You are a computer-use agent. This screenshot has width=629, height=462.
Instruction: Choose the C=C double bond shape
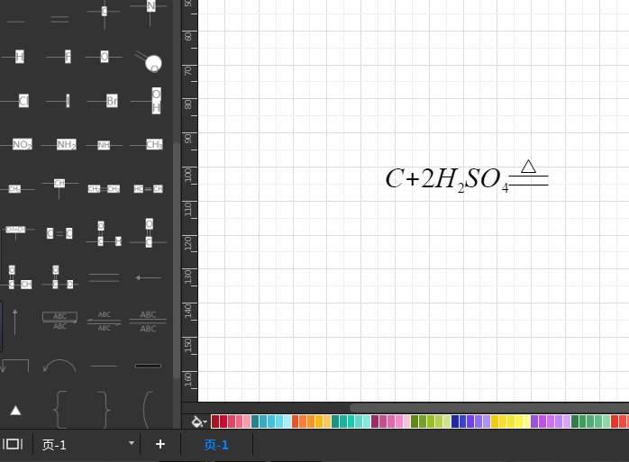(59, 233)
